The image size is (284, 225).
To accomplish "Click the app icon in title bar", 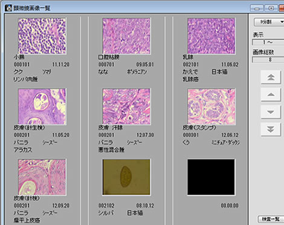I will [8, 8].
